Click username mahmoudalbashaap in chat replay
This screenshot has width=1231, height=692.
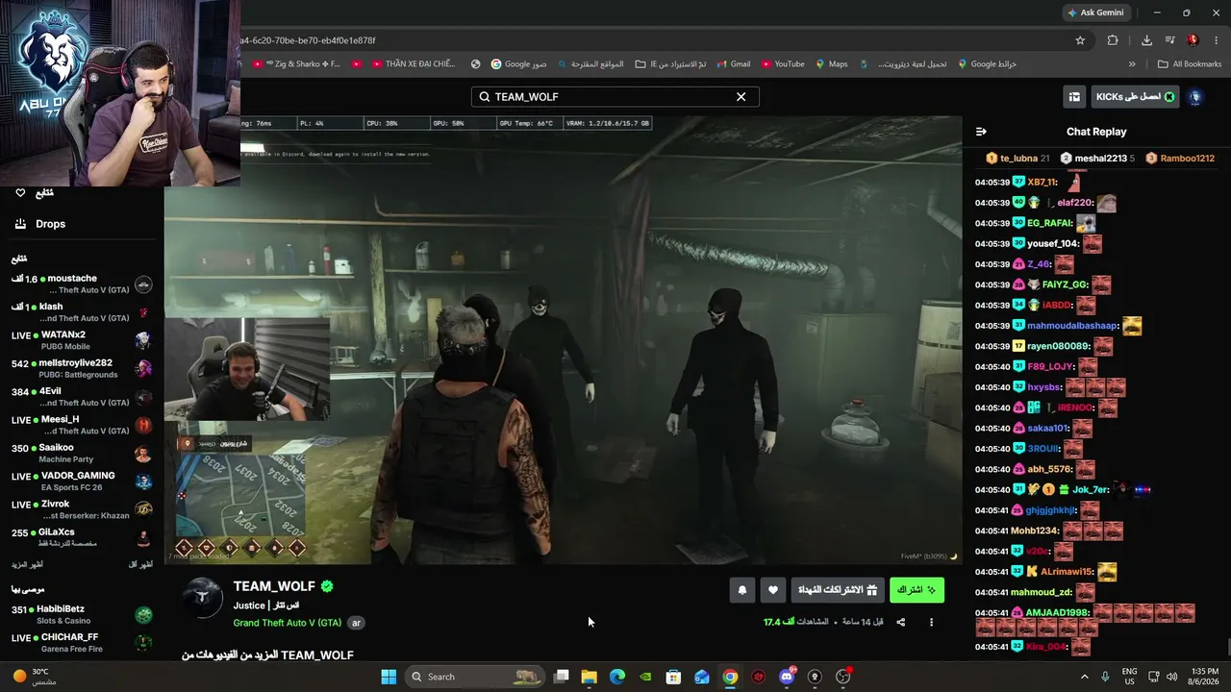click(x=1072, y=326)
